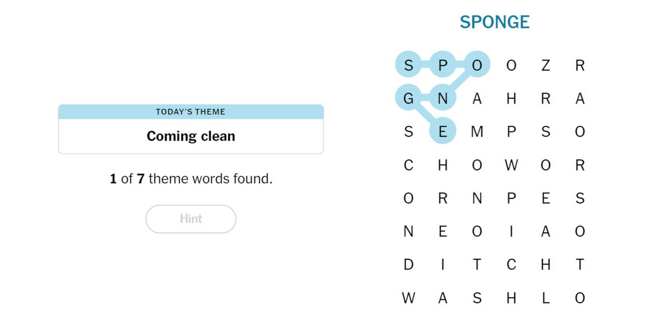Select the highlighted letter E in SPONGE
Screen dimensions: 649x324
coord(442,132)
